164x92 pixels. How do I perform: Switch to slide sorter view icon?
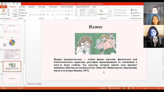(129, 88)
